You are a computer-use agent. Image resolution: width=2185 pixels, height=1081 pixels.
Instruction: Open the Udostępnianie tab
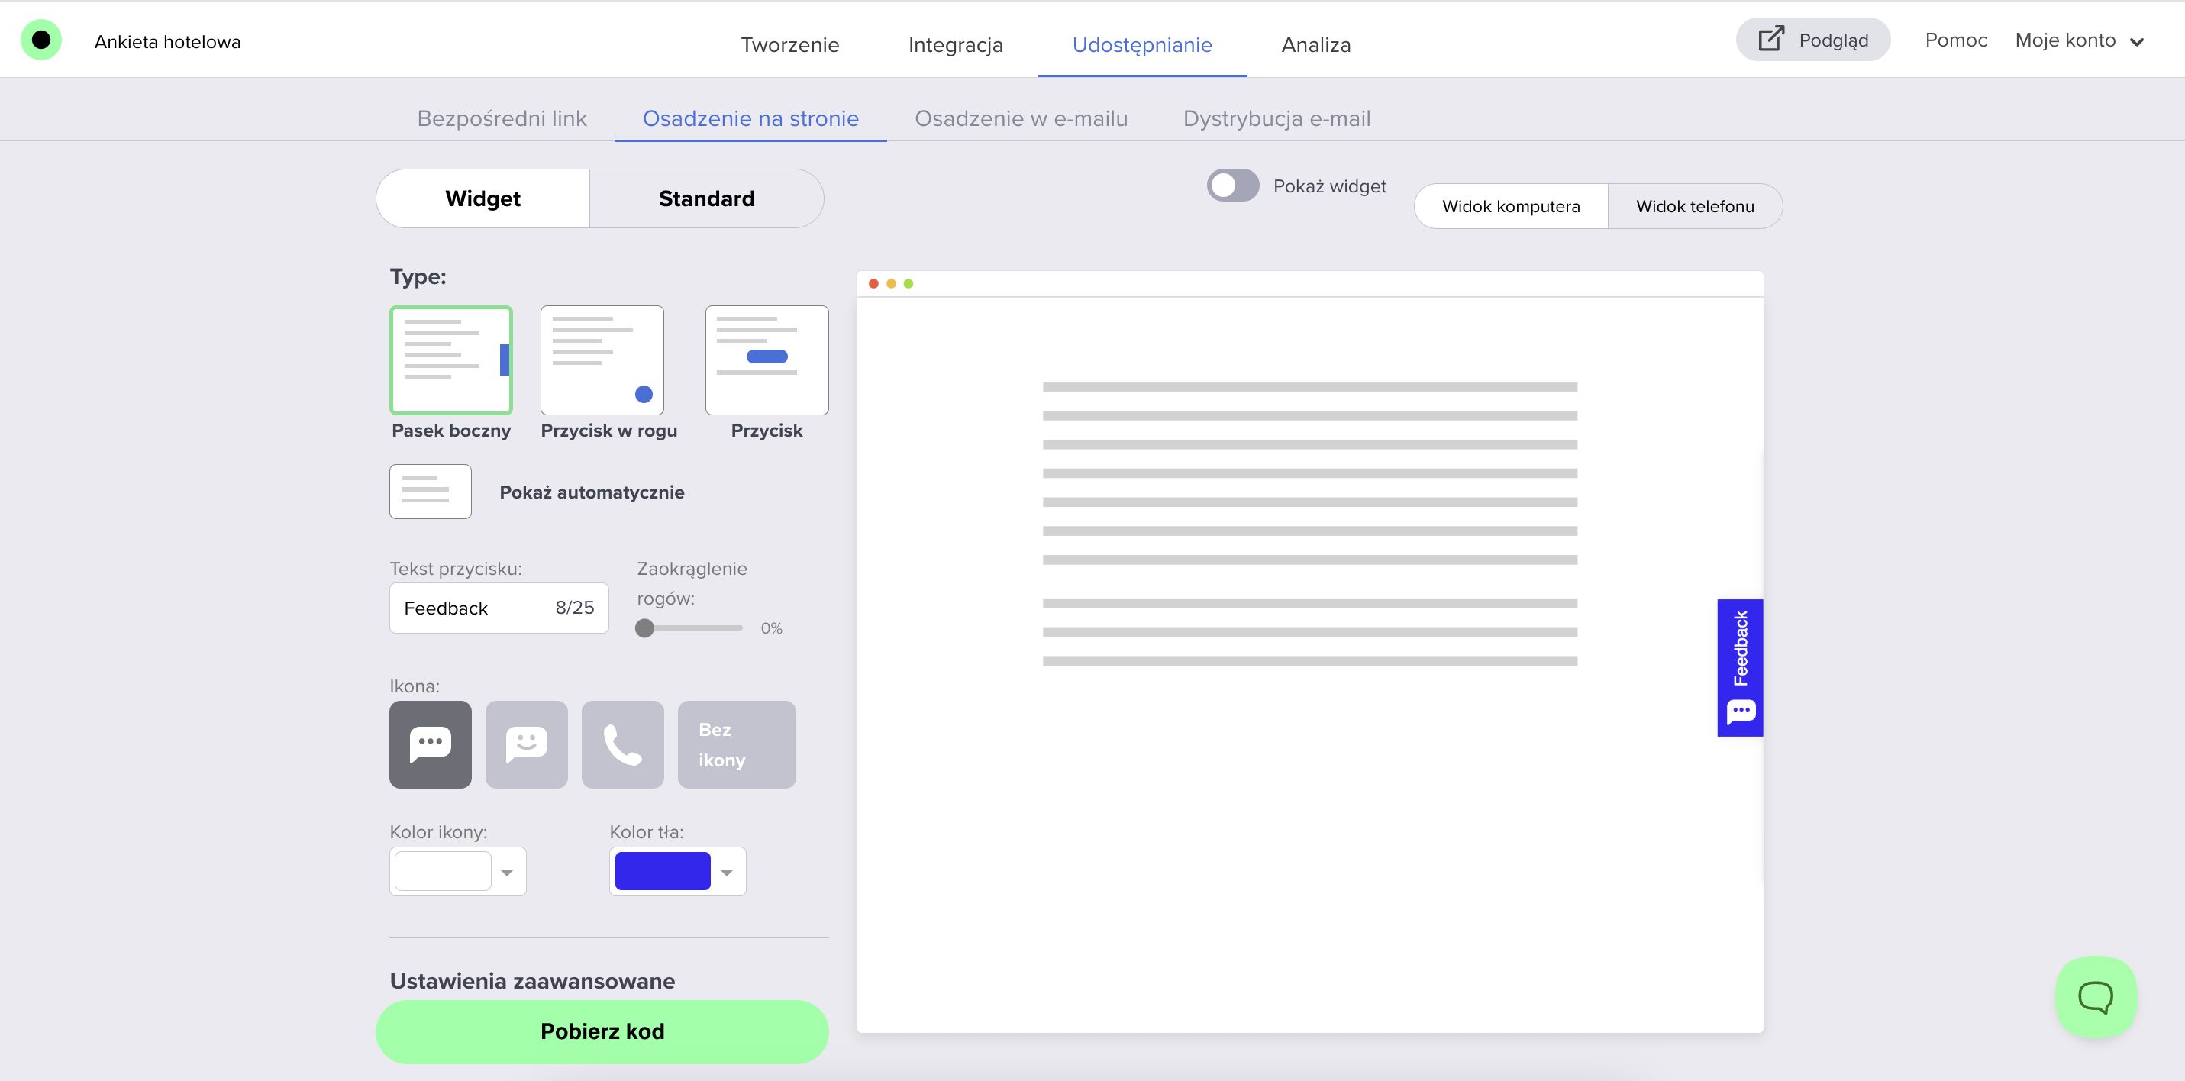(1141, 44)
